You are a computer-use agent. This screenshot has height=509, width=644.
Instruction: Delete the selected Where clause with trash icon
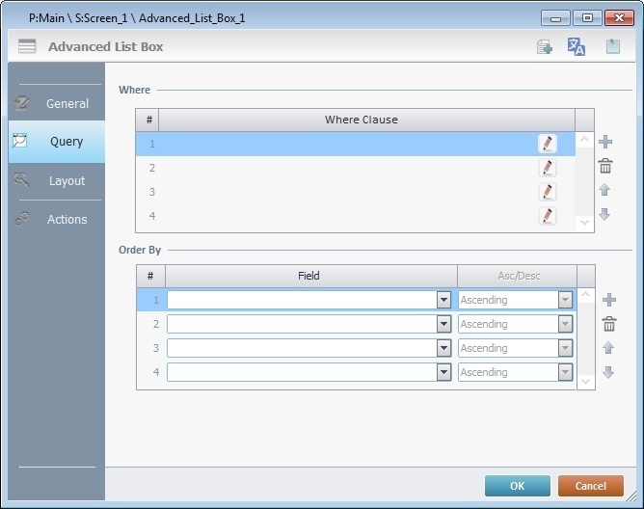(605, 167)
